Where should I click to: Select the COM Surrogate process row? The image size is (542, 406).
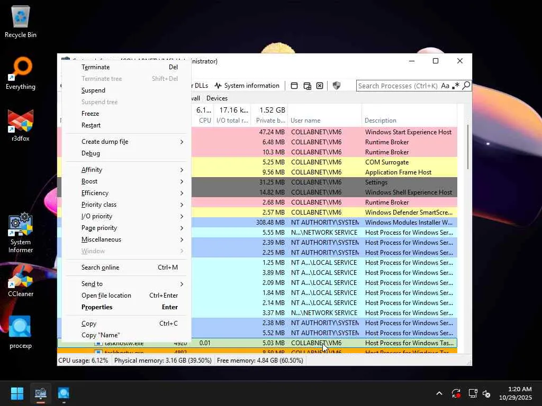coord(324,162)
